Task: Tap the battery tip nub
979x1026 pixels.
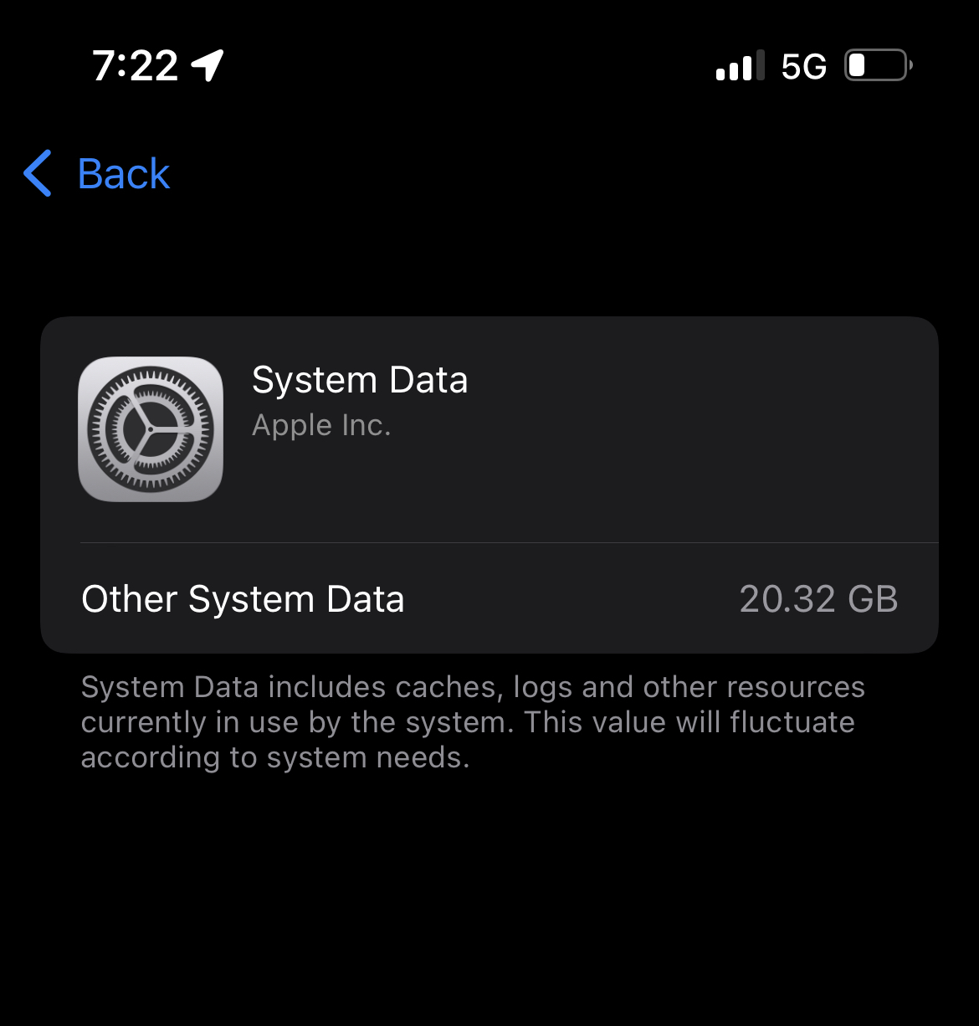Action: point(910,65)
